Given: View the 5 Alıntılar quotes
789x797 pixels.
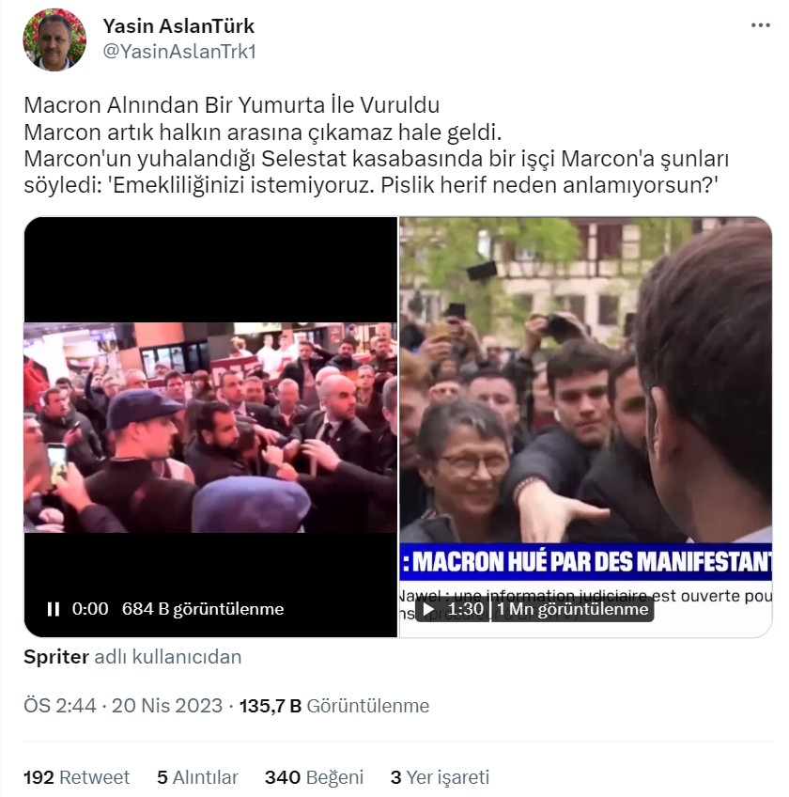Looking at the screenshot, I should point(197,777).
